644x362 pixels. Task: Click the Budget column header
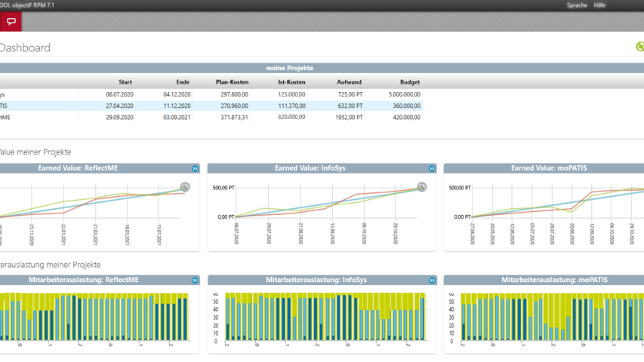(409, 82)
